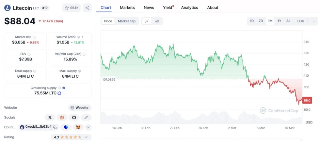The height and width of the screenshot is (141, 320).
Task: Click the blue shield wallet icon
Action: pyautogui.click(x=66, y=127)
